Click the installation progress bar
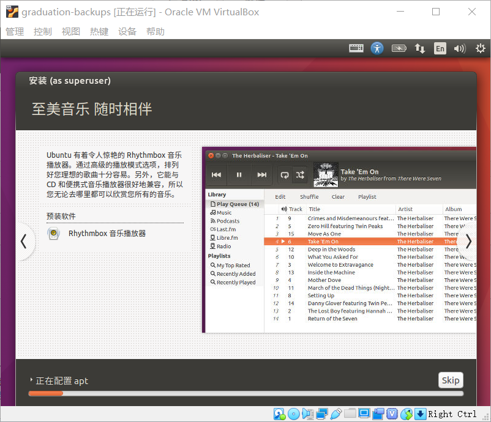The image size is (491, 422). [x=246, y=393]
